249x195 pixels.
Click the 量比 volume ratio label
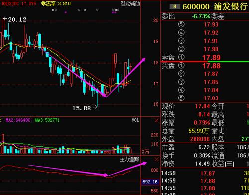[218, 131]
